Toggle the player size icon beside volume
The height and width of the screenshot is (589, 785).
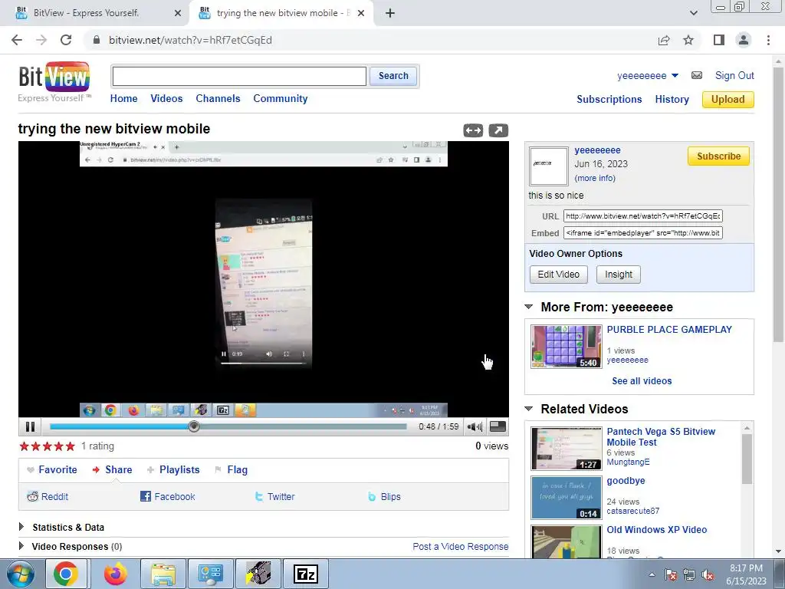[498, 426]
